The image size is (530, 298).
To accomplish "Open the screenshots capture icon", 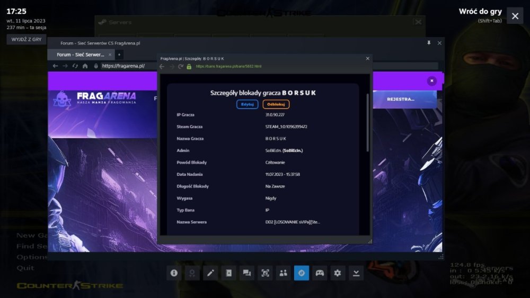I will 265,273.
